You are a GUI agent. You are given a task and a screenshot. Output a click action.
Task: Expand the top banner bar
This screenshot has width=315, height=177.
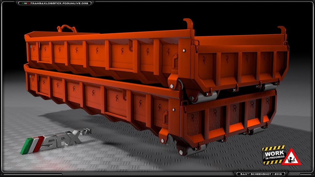157,4
